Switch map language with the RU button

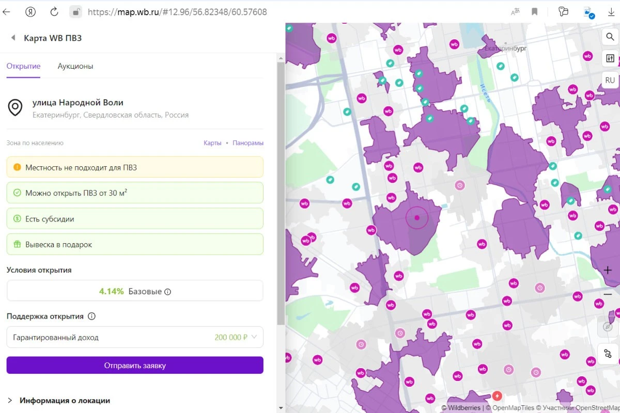click(x=610, y=80)
